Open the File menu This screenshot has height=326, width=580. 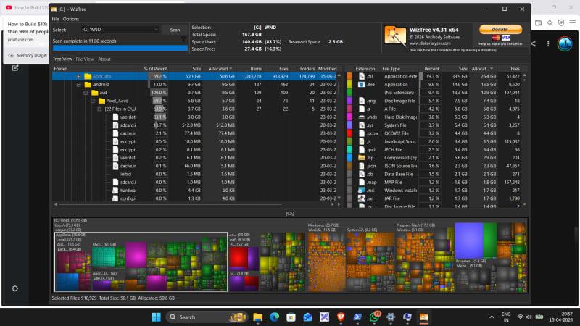coord(56,19)
